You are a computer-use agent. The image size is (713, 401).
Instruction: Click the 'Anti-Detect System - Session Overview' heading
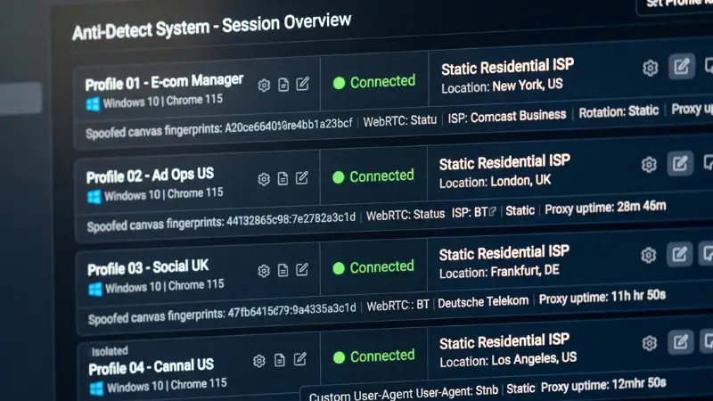click(211, 27)
